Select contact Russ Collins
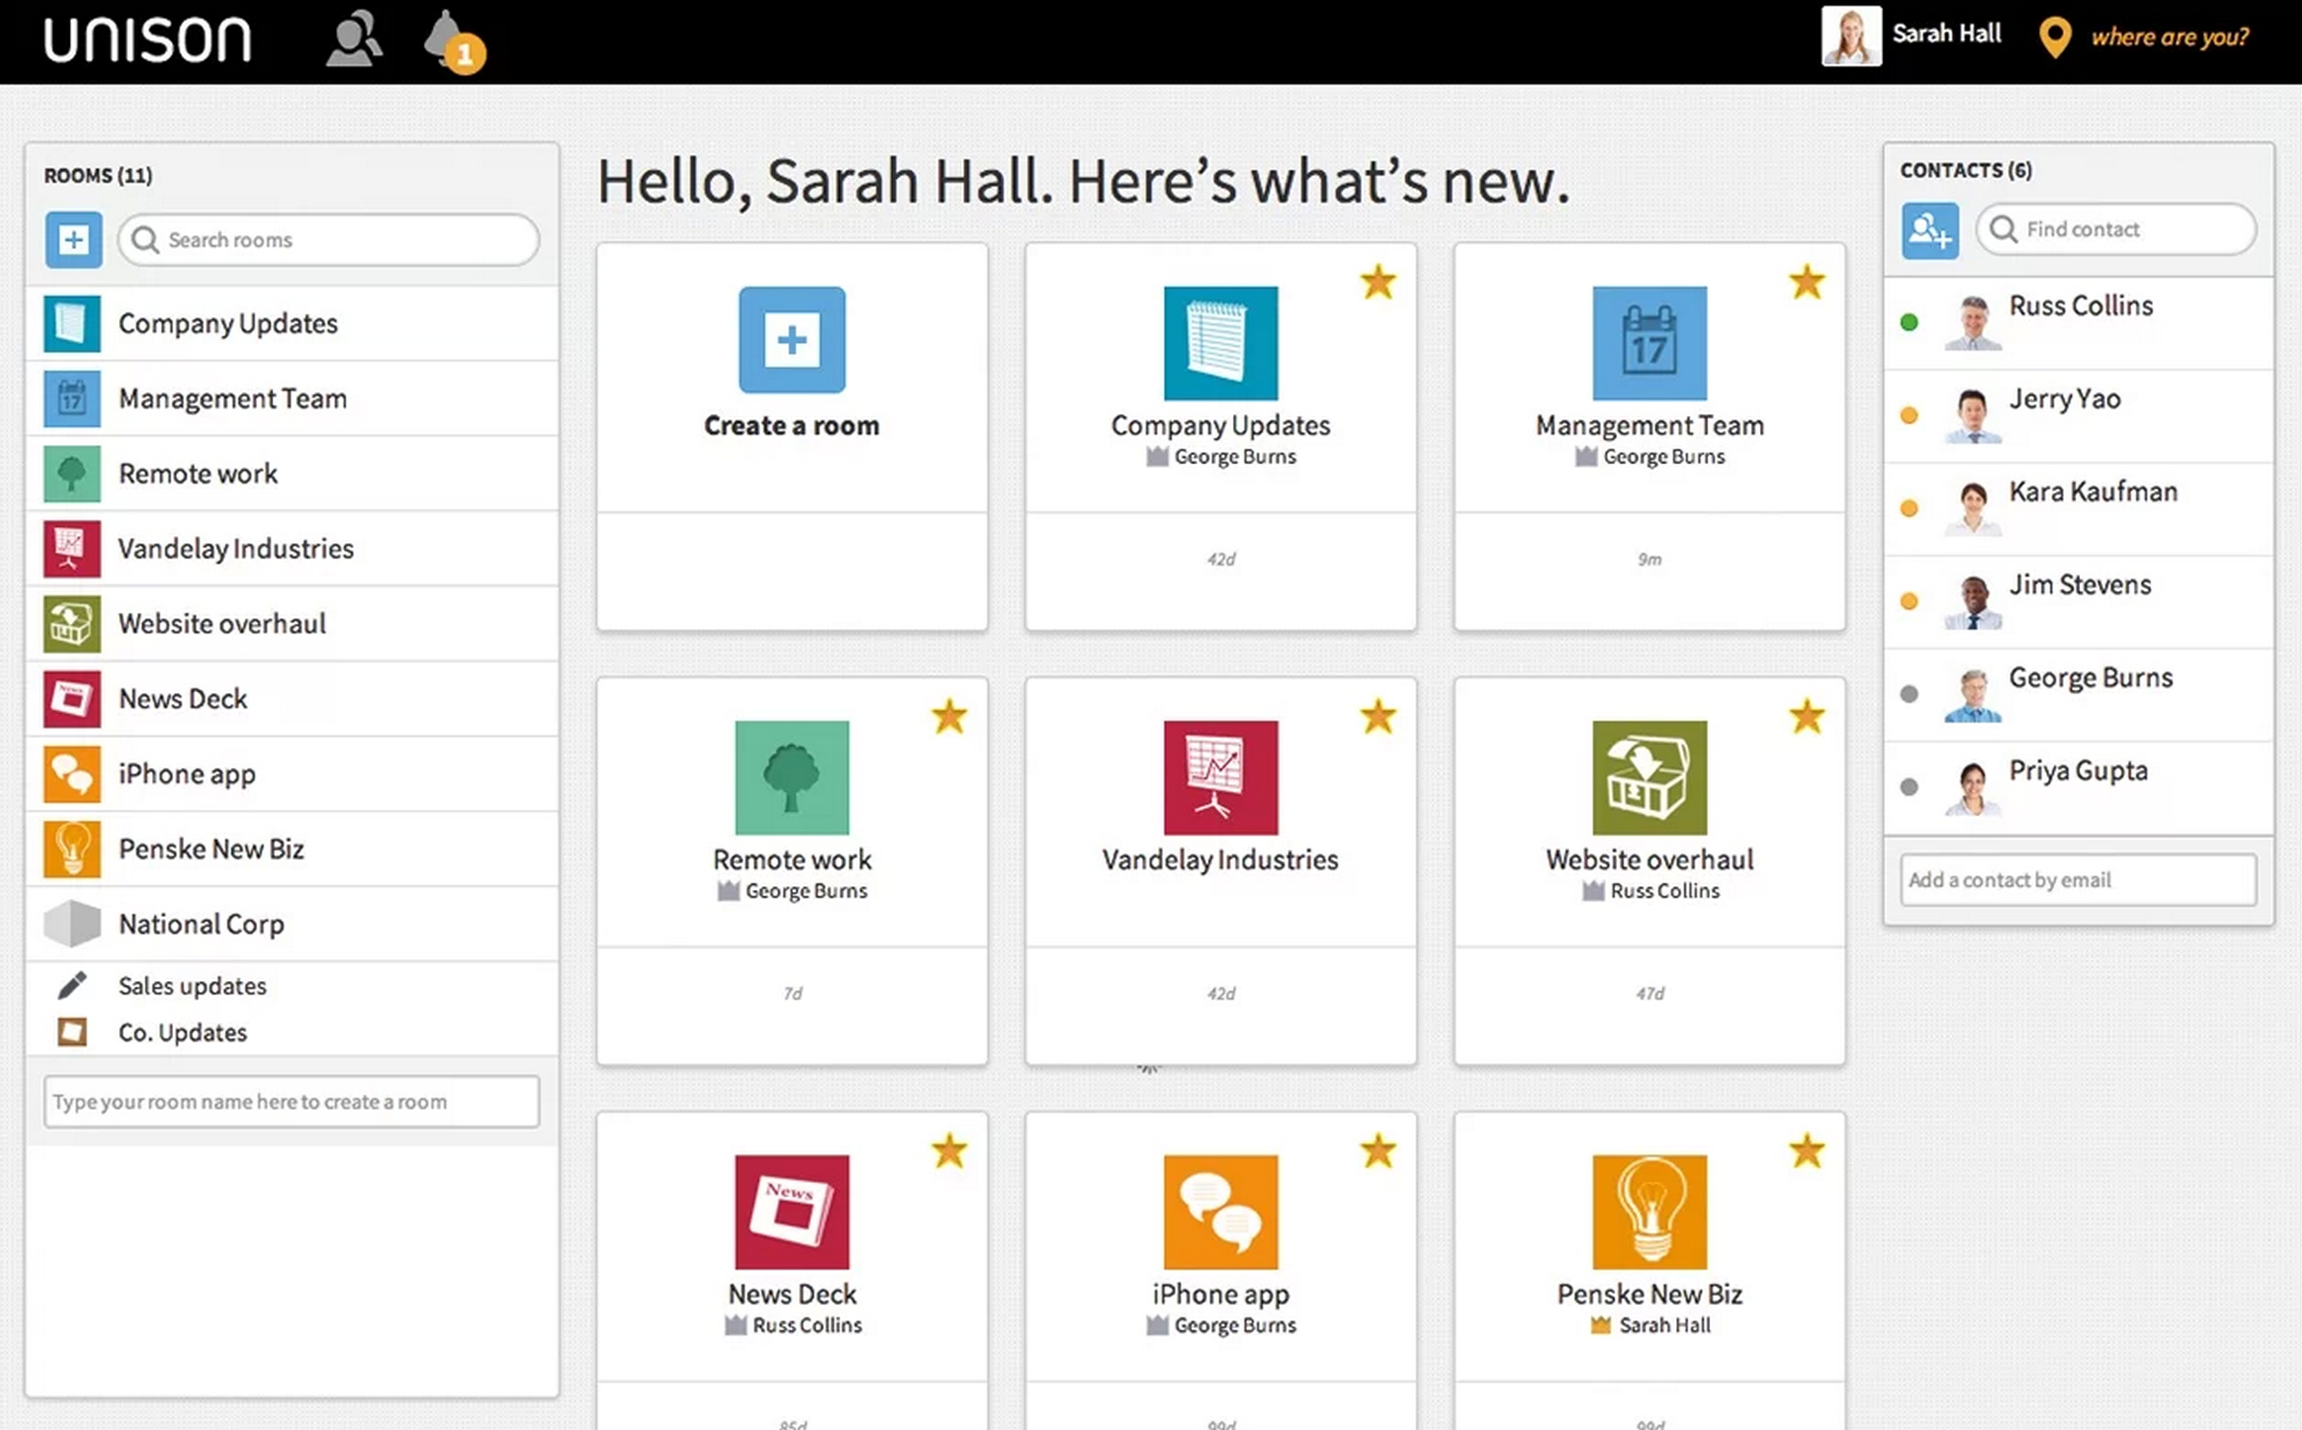2302x1430 pixels. click(x=2080, y=307)
